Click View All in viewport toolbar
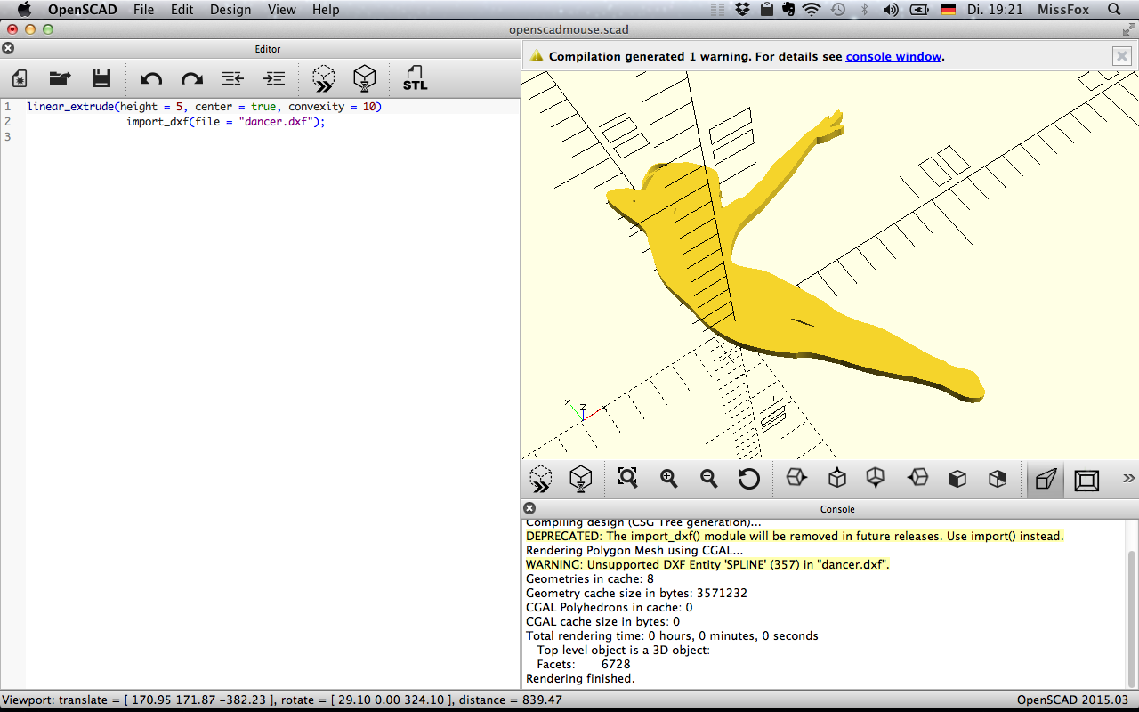Viewport: 1139px width, 712px height. click(x=628, y=479)
